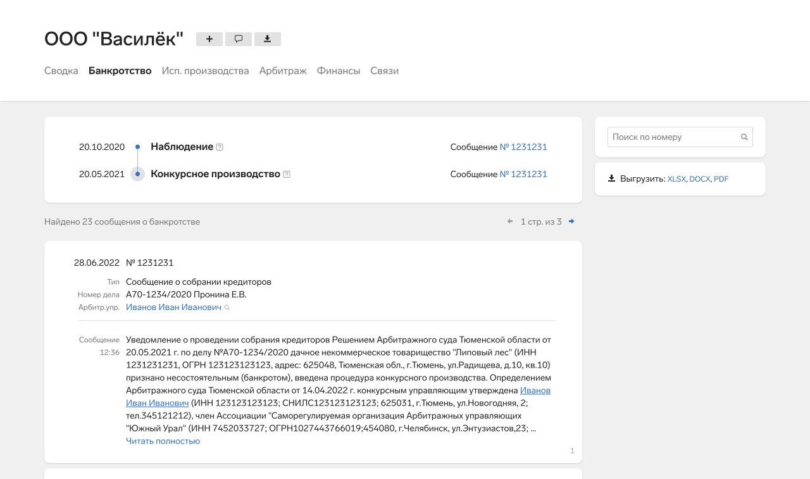The height and width of the screenshot is (479, 810).
Task: Switch to Исп. производства tab
Action: coord(206,71)
